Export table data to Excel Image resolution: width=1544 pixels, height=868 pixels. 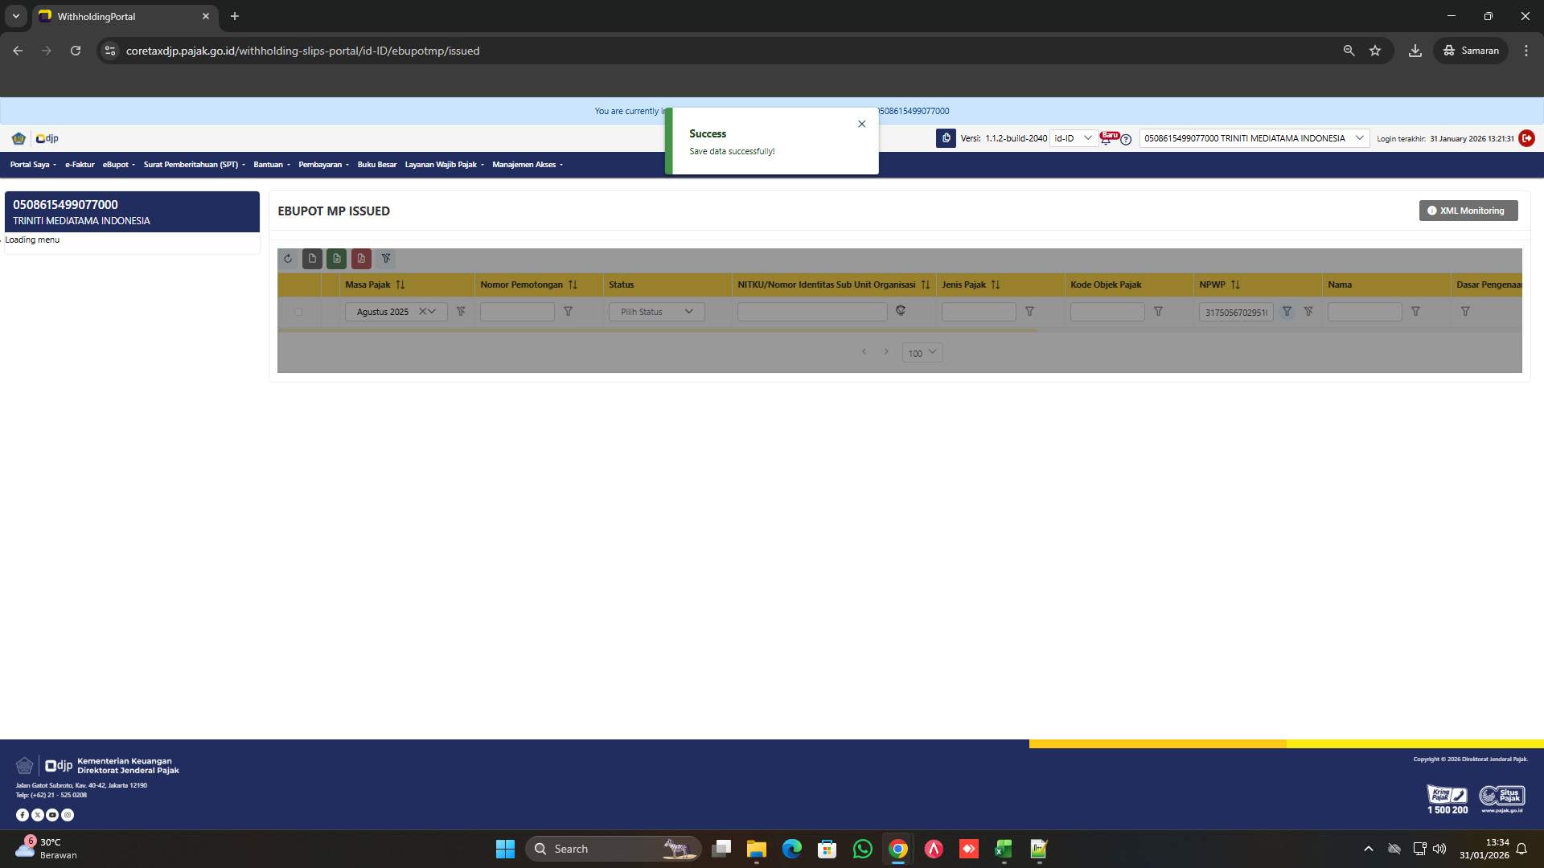(336, 259)
